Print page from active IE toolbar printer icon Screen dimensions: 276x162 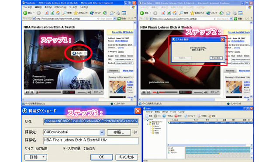pyautogui.click(x=118, y=13)
